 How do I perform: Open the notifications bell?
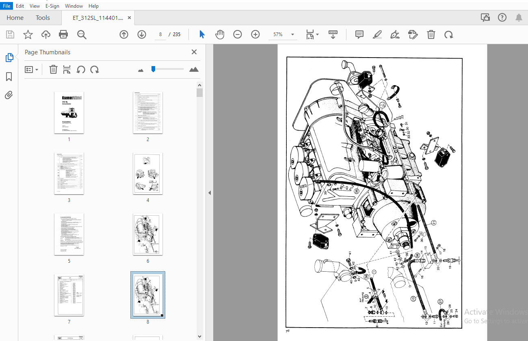pyautogui.click(x=519, y=17)
